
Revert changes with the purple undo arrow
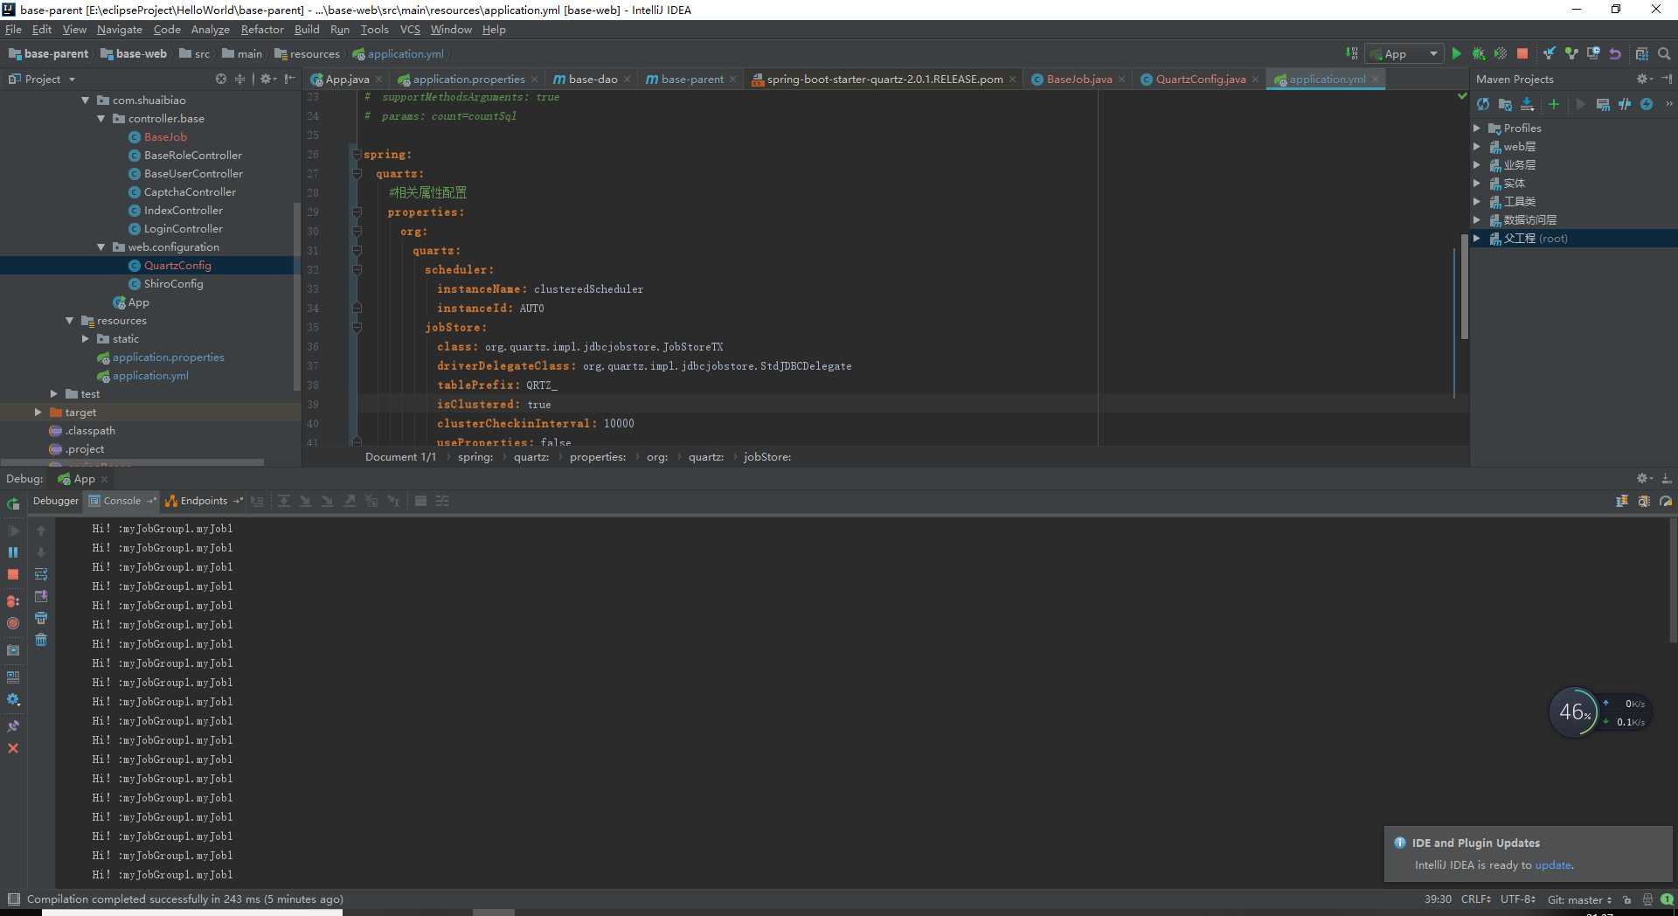point(1615,54)
